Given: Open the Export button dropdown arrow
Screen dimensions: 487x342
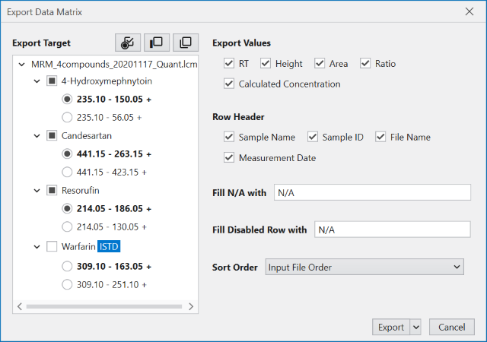Looking at the screenshot, I should tap(415, 327).
